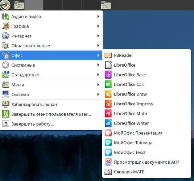
Task: Expand Стандартные submenu arrow
Action: 98,75
